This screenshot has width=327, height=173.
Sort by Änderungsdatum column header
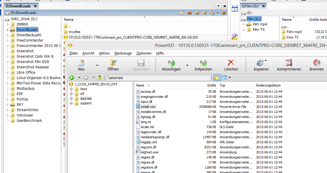(269, 85)
